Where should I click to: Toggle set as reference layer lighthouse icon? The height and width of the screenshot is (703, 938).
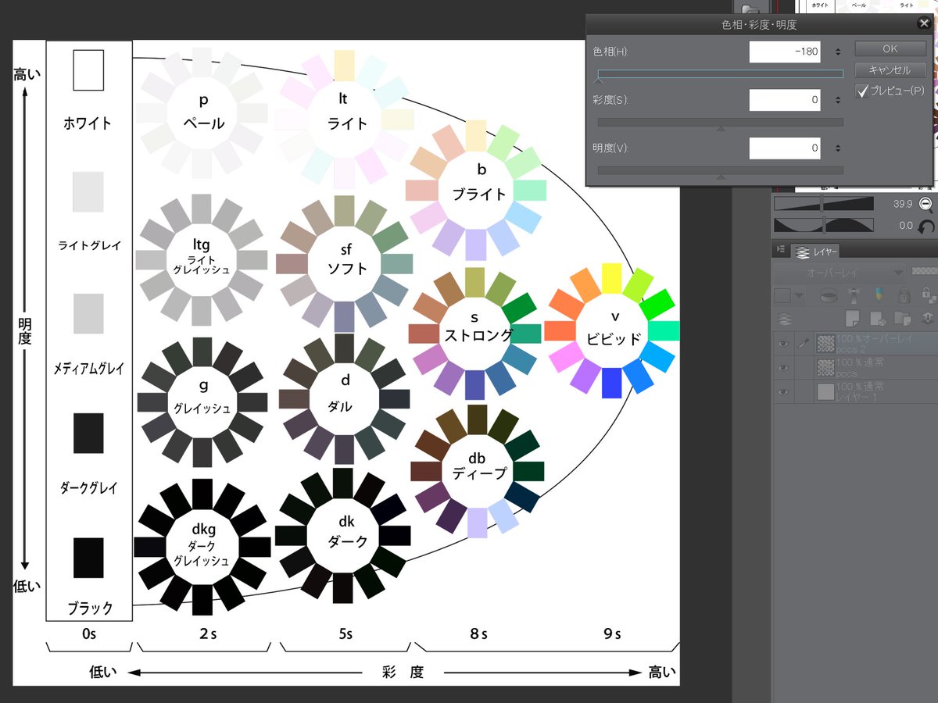(854, 295)
